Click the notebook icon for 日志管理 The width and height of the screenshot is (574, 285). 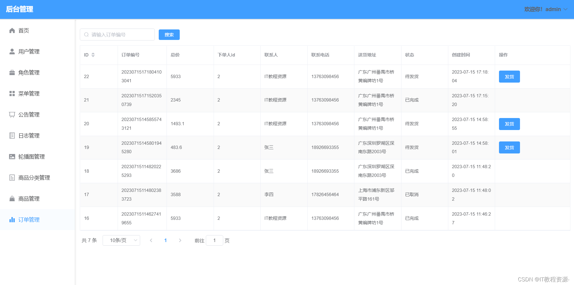[x=12, y=136]
